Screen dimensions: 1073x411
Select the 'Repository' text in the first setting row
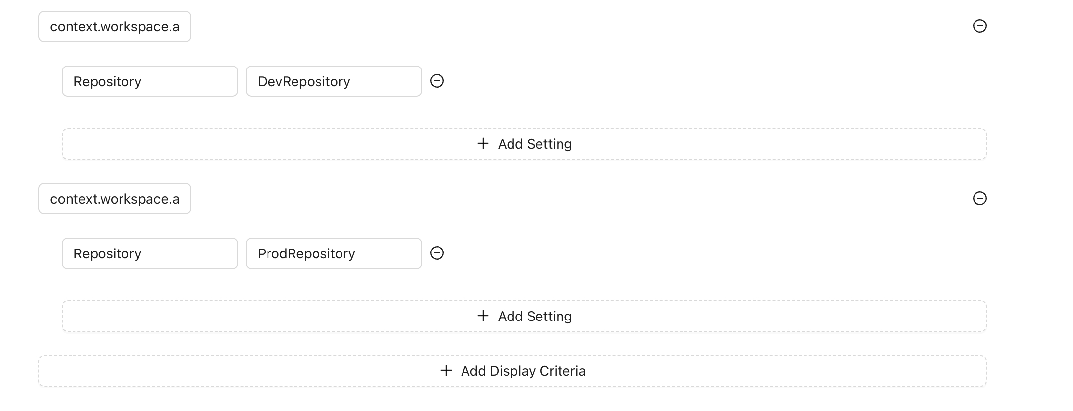(107, 81)
